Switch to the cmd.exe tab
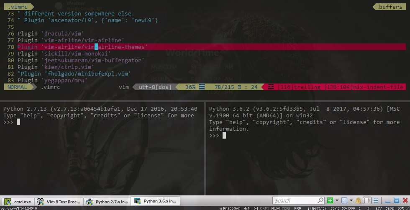The width and height of the screenshot is (410, 210). (18, 201)
